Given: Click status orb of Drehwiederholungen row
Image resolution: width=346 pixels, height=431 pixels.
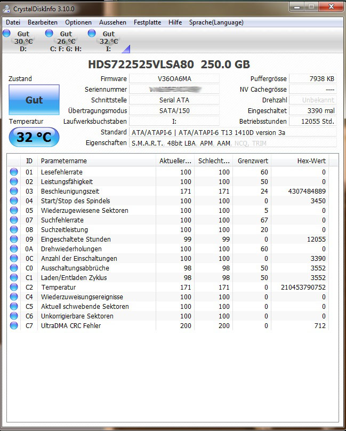Looking at the screenshot, I should pos(14,249).
